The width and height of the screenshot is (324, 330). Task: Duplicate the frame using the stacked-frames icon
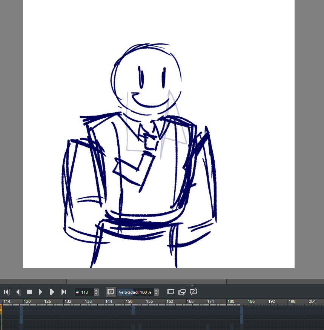(x=182, y=292)
